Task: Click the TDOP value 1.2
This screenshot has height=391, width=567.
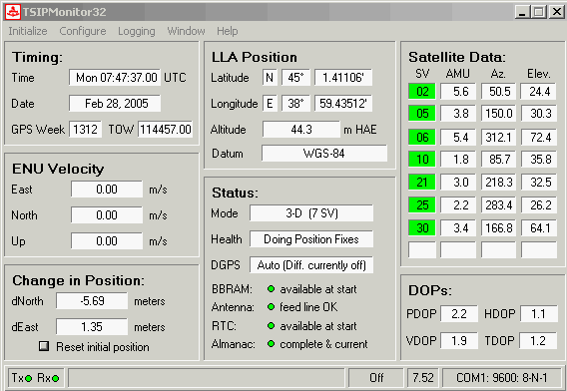Action: [538, 340]
